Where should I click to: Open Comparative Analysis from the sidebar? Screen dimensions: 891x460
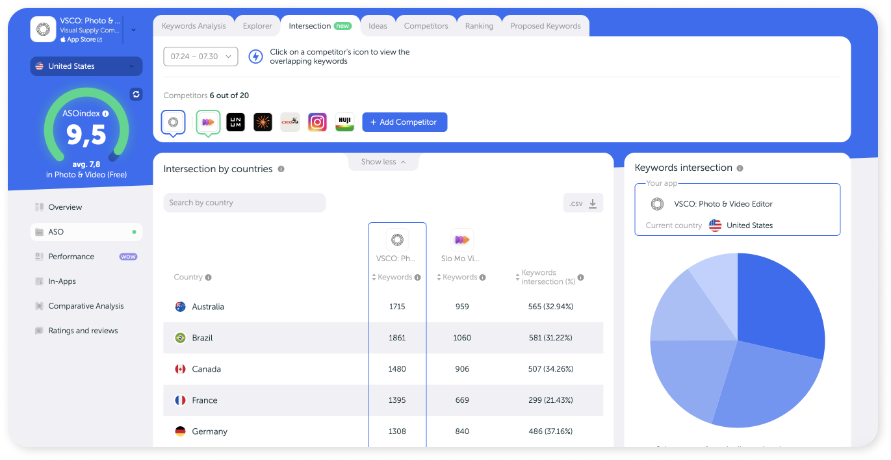(86, 306)
